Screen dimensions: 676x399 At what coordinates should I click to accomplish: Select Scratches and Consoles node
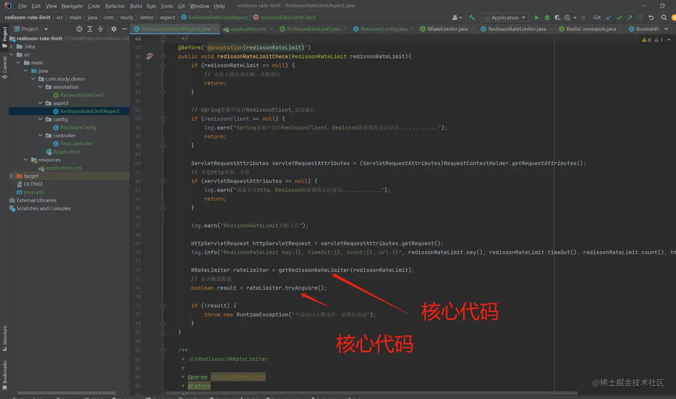point(43,208)
